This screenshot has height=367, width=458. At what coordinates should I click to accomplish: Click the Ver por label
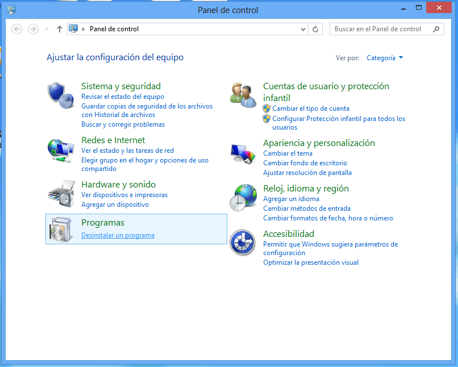[347, 58]
